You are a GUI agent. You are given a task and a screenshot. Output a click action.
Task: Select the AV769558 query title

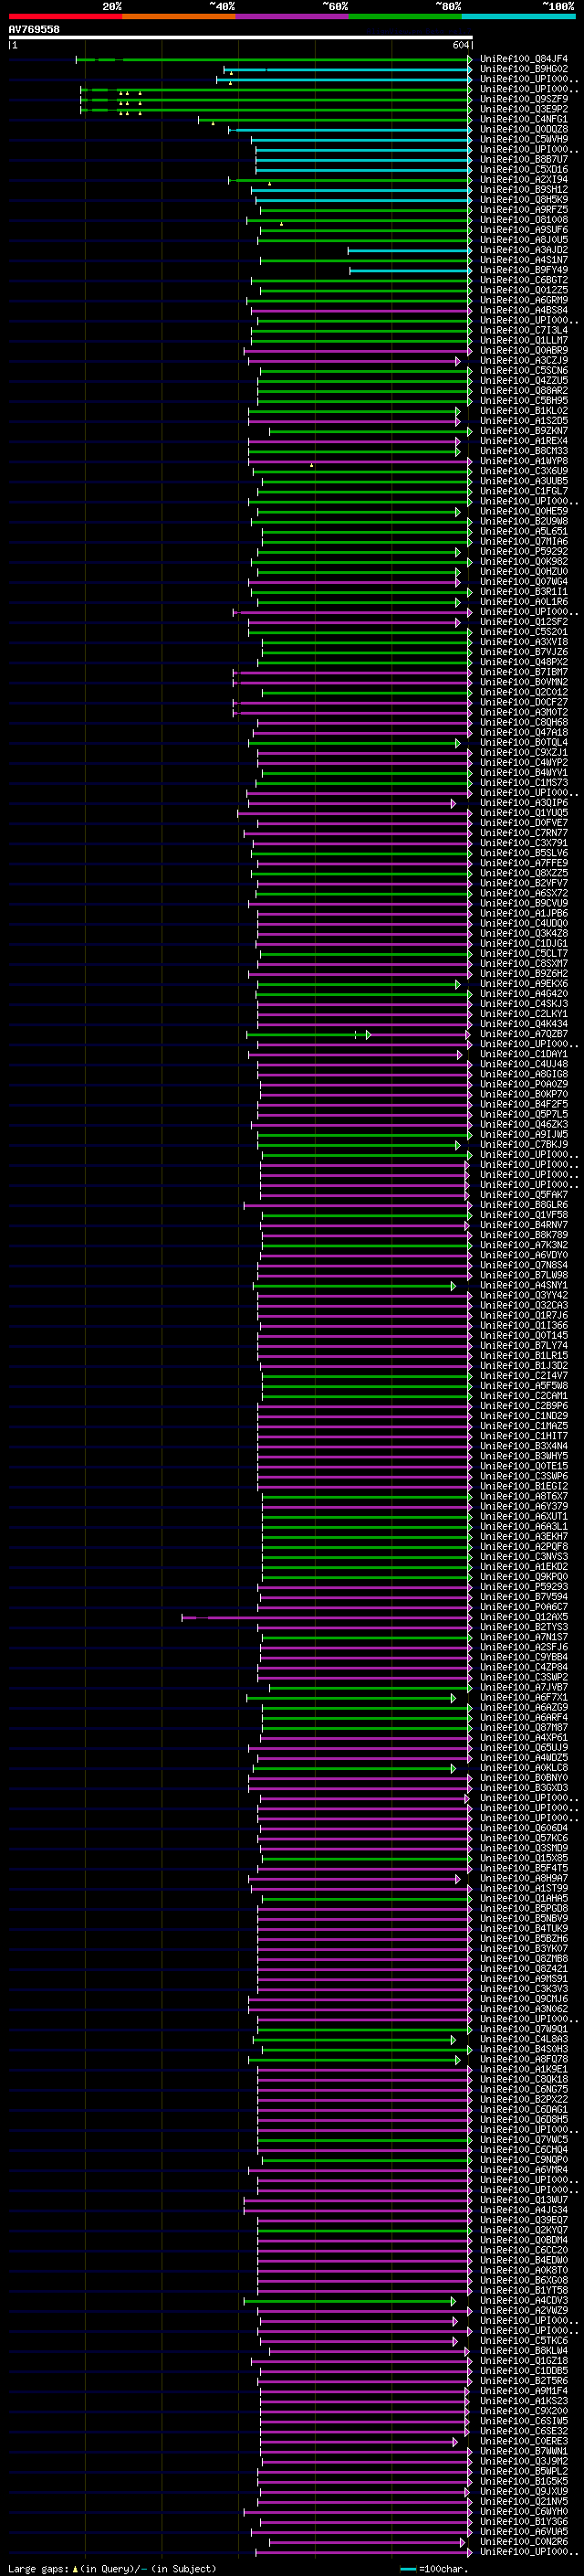pyautogui.click(x=34, y=29)
